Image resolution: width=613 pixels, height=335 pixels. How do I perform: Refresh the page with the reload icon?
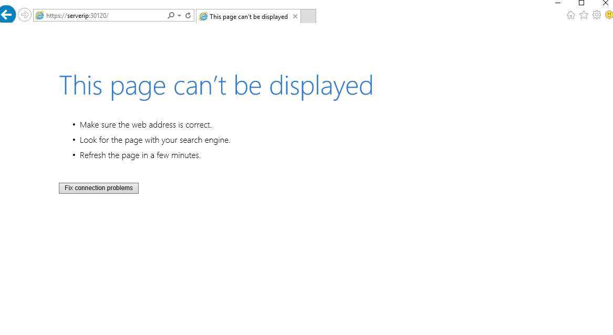(188, 16)
